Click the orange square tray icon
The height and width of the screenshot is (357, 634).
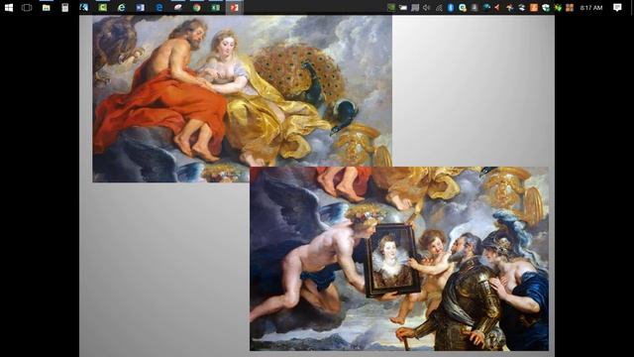pos(533,7)
